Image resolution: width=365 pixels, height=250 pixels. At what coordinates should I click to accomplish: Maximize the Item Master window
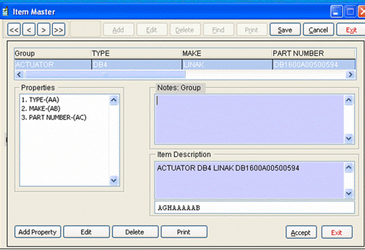pyautogui.click(x=350, y=11)
